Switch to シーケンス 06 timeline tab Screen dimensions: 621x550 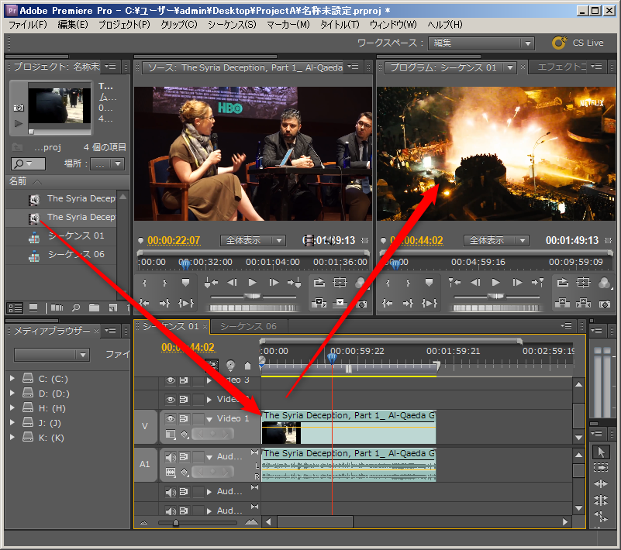(x=248, y=326)
